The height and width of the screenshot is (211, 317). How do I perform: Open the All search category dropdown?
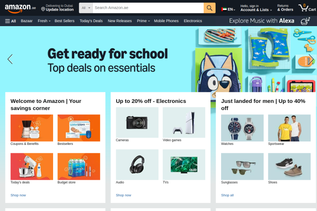pos(86,8)
